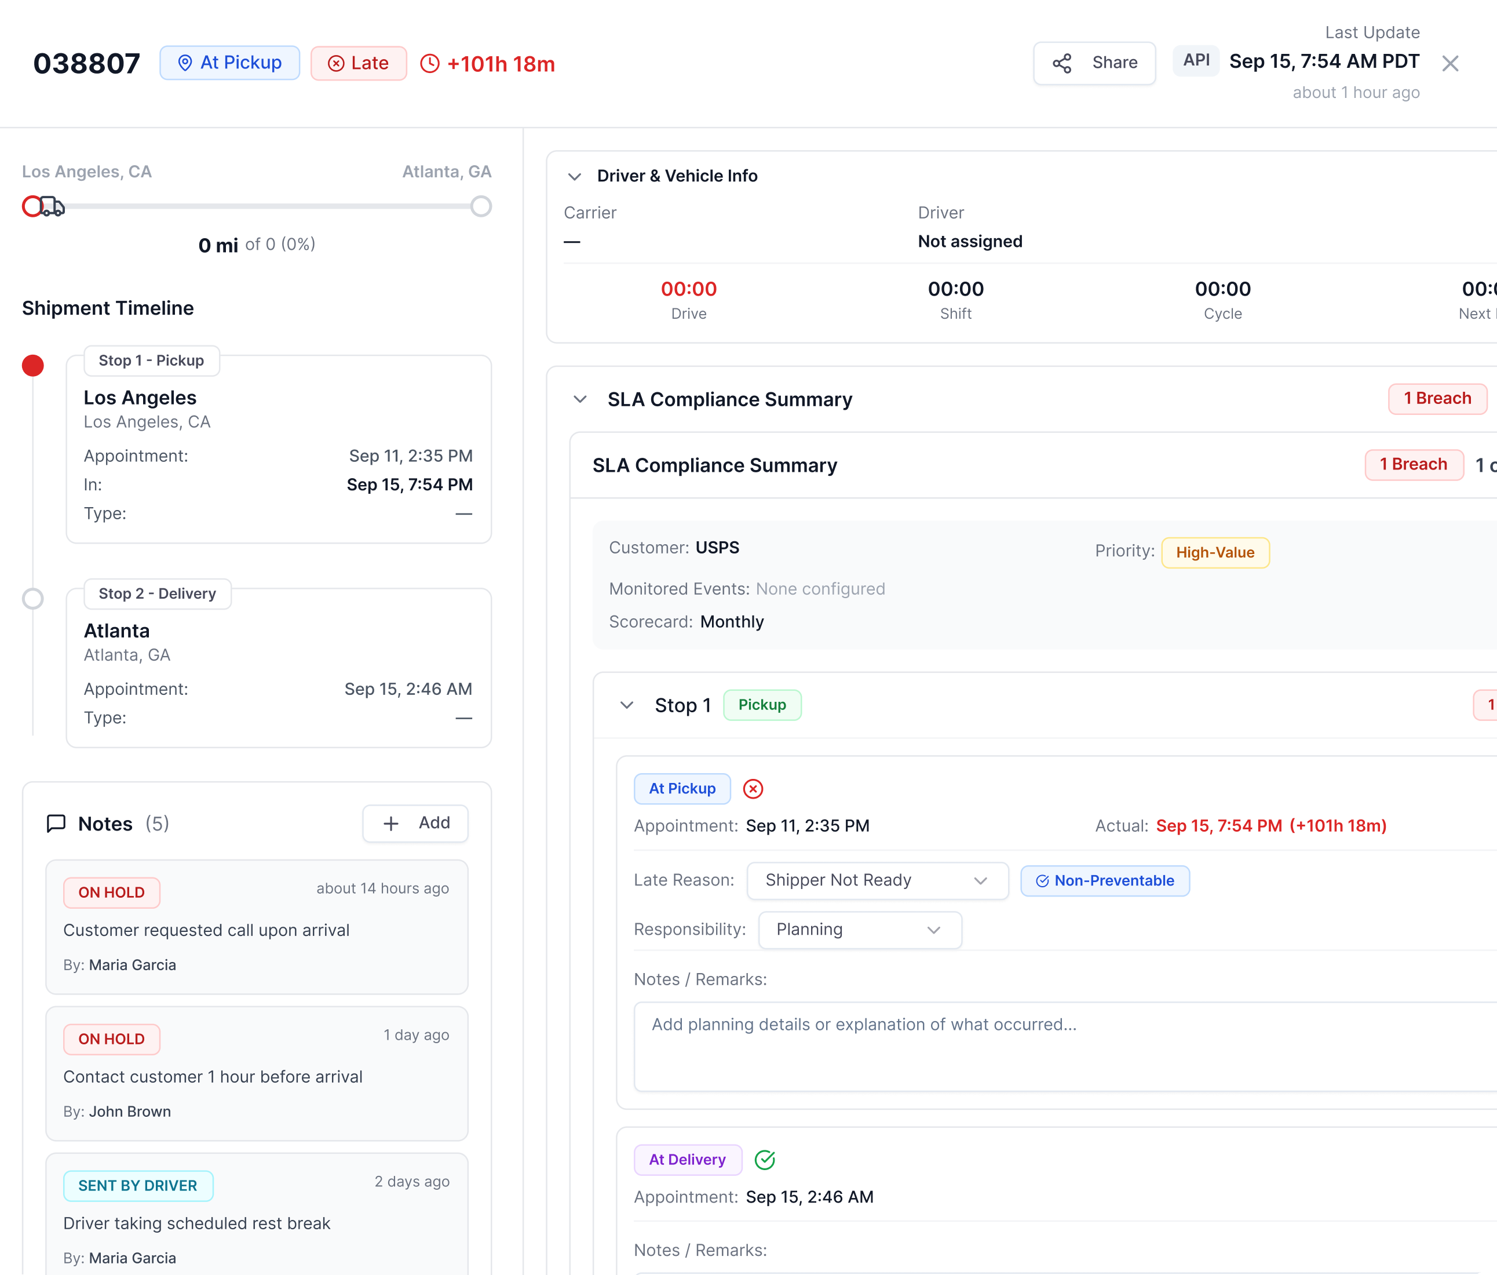Image resolution: width=1497 pixels, height=1275 pixels.
Task: Click the Drive time 00:00 value in red
Action: [688, 289]
